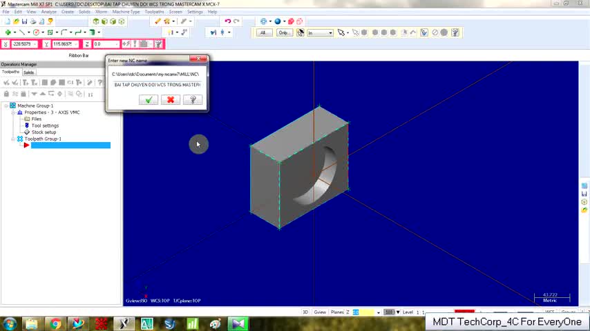590x331 pixels.
Task: Open the Machine Type menu
Action: tap(126, 12)
